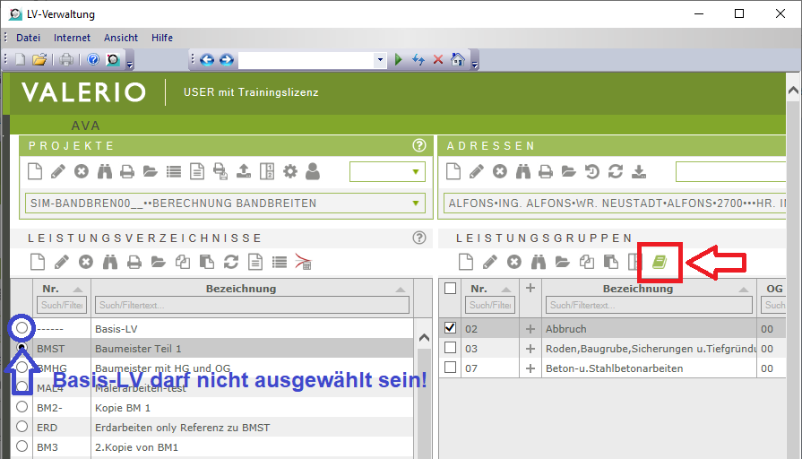Open the address bar dropdown arrow
The image size is (802, 459).
pos(381,60)
